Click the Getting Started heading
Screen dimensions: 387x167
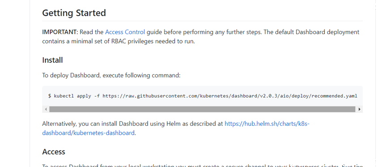click(74, 13)
